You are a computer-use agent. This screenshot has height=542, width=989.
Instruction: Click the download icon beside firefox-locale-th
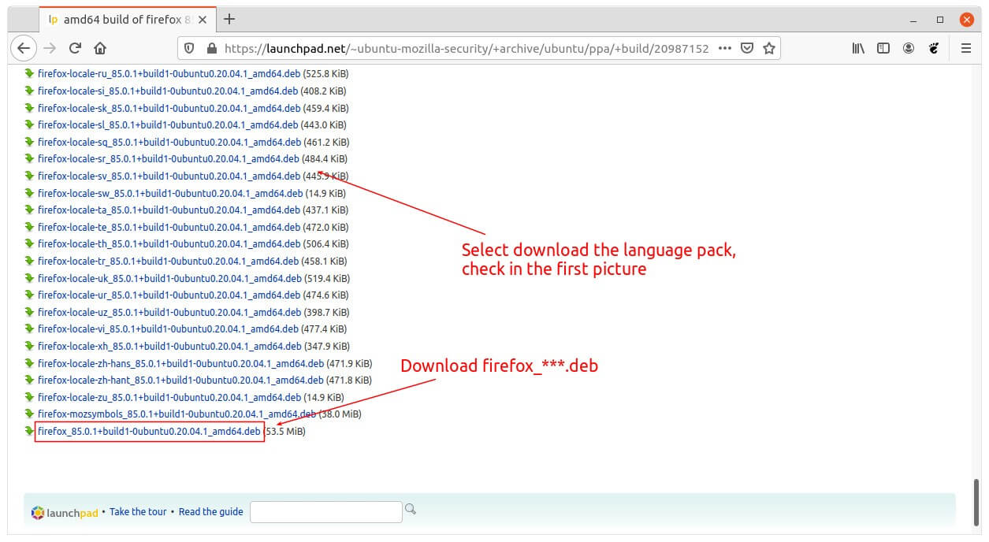(29, 244)
